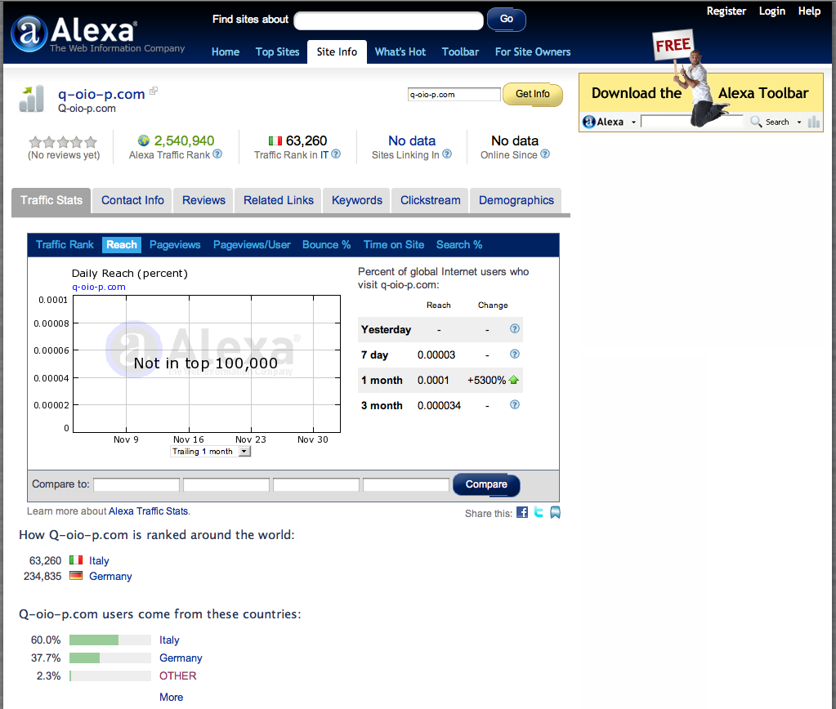
Task: Open q-oio-p.com external link icon
Action: coord(154,91)
